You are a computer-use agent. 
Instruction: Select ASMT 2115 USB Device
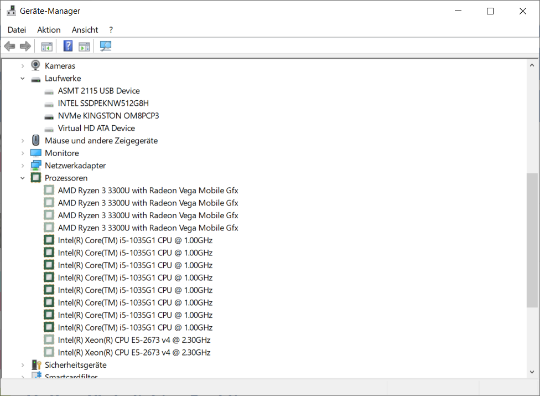[99, 91]
